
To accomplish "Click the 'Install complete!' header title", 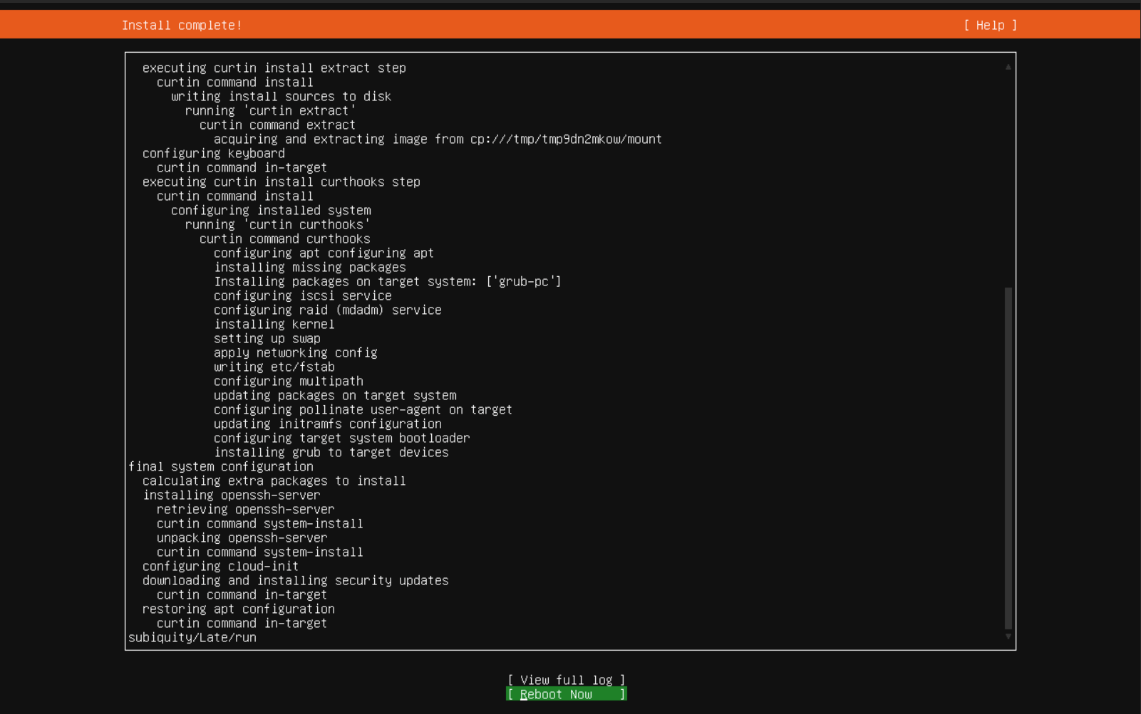I will pyautogui.click(x=182, y=25).
